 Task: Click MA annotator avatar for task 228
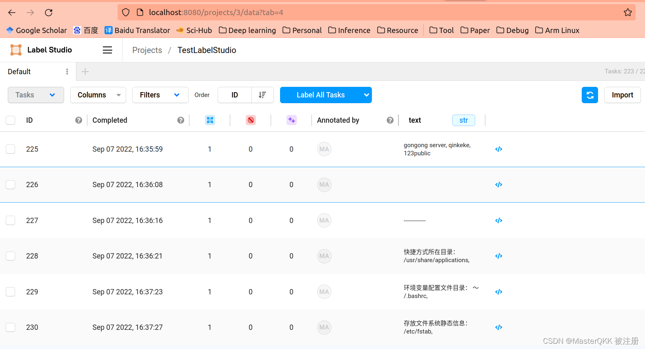324,256
